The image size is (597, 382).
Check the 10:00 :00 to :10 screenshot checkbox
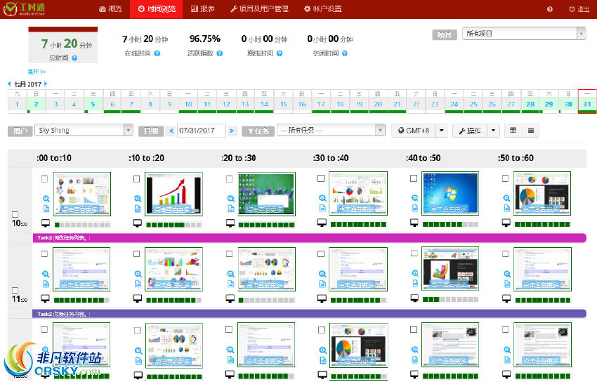pos(44,179)
